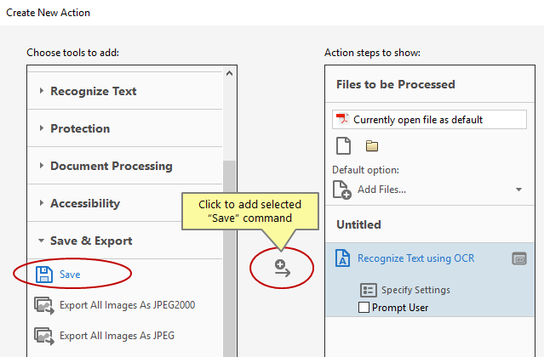Image resolution: width=544 pixels, height=357 pixels.
Task: Select the Save floppy disk icon
Action: [44, 275]
